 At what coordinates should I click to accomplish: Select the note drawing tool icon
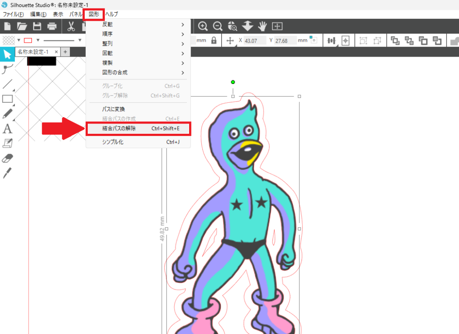[x=7, y=143]
